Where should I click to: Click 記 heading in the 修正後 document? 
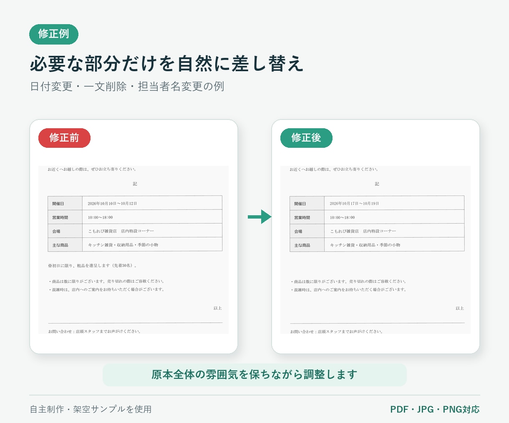377,184
